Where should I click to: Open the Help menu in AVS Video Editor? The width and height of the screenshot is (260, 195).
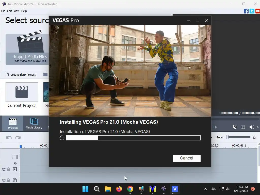tap(24, 11)
